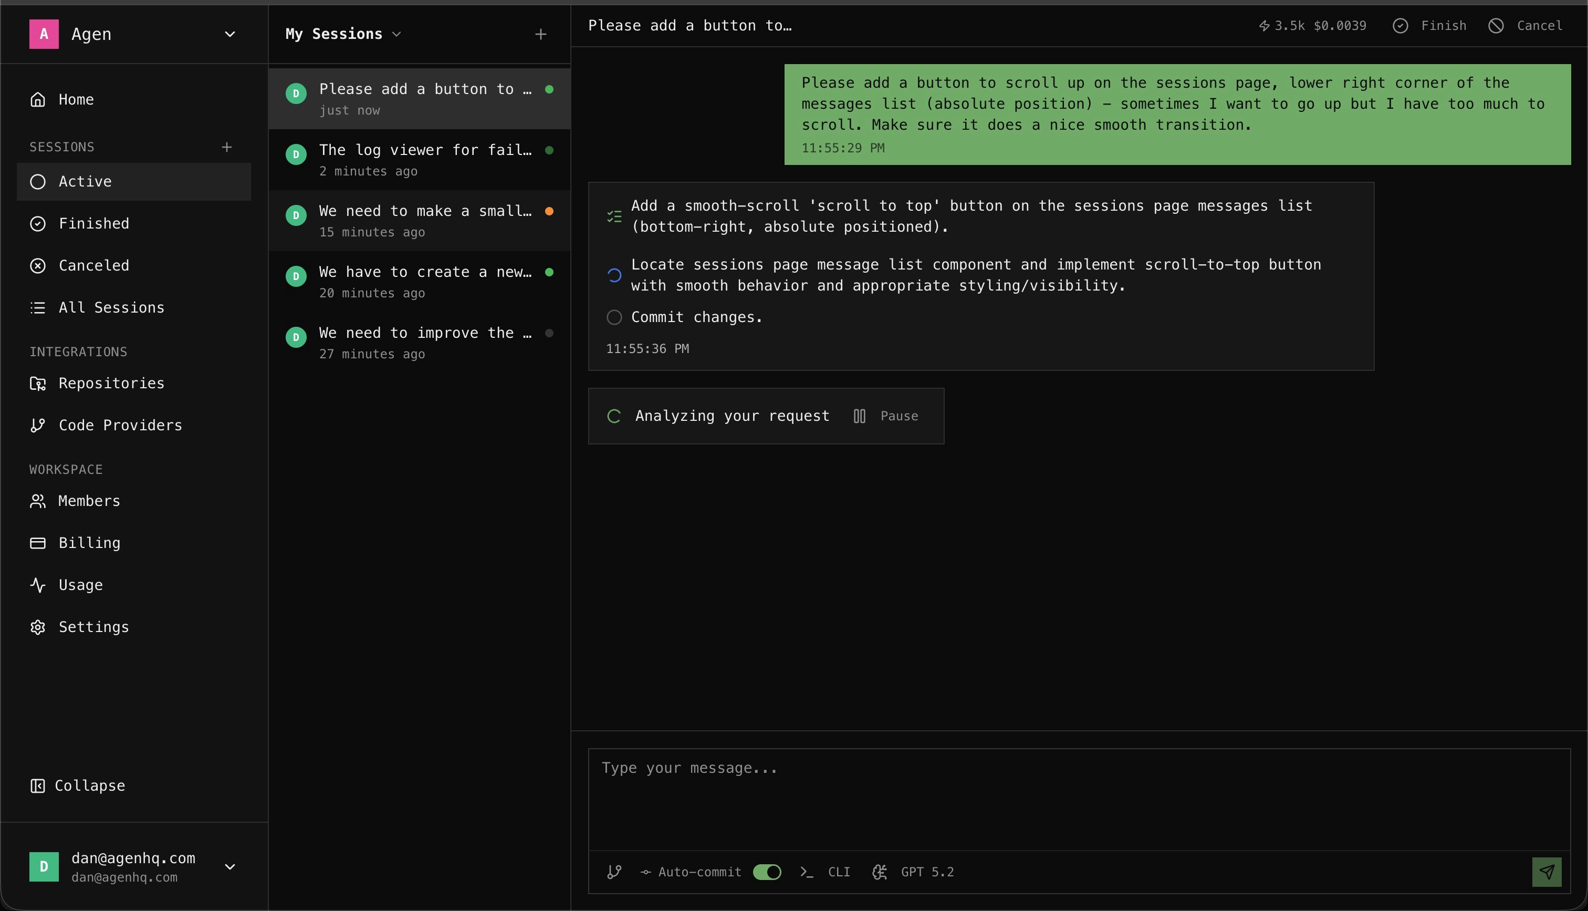Open the Usage page
Screen dimensions: 1588x911
80,584
